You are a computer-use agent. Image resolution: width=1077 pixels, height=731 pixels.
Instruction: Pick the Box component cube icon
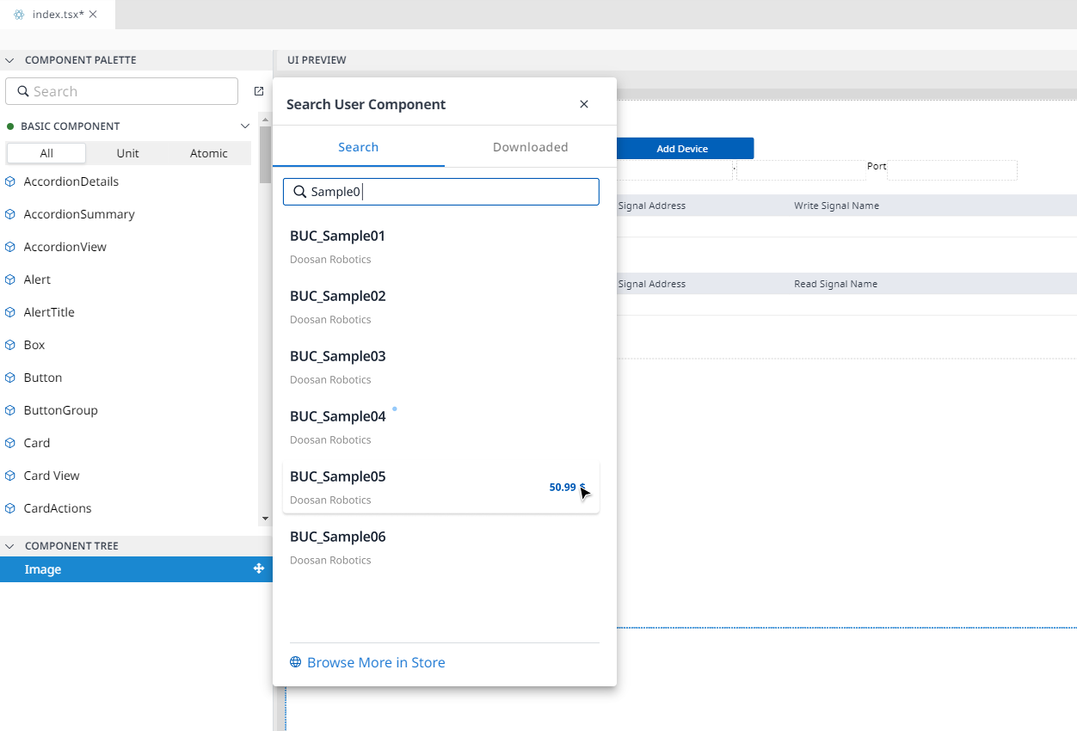click(x=10, y=345)
